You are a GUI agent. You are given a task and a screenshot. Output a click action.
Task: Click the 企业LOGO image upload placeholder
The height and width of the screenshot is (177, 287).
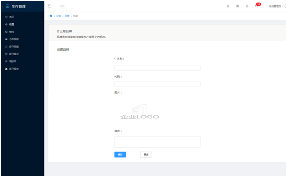click(x=140, y=112)
